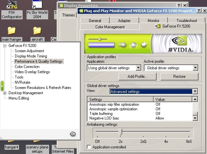The width and height of the screenshot is (207, 154).
Task: Enable the Application-controlled checkbox
Action: click(89, 147)
